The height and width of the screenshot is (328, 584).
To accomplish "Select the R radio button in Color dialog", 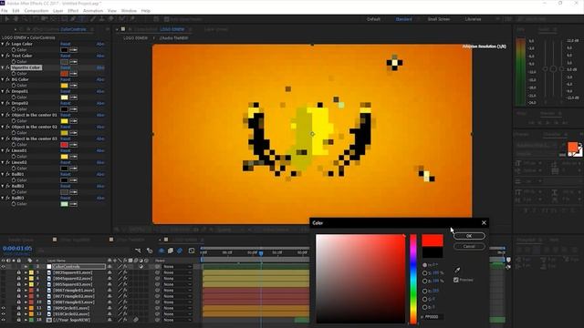I will pos(425,291).
